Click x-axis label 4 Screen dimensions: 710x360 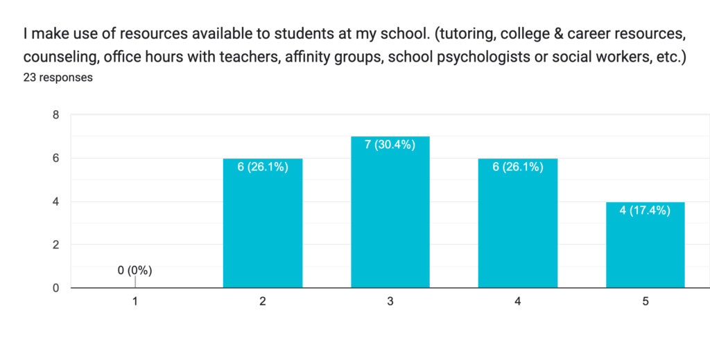(x=518, y=302)
